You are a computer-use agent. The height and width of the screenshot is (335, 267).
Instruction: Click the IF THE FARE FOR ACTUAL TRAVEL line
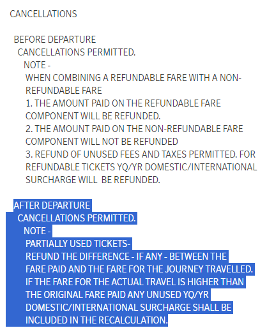(135, 282)
